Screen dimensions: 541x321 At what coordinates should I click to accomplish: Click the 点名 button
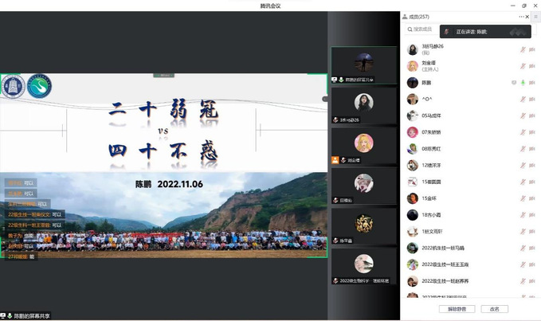click(x=494, y=309)
